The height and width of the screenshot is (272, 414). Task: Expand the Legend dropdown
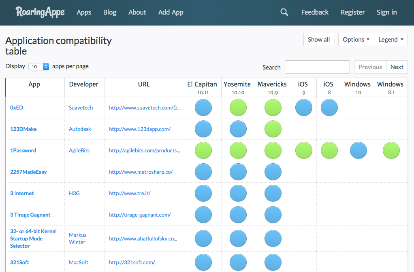391,40
